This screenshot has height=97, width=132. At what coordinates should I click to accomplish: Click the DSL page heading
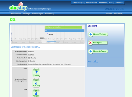click(x=13, y=20)
